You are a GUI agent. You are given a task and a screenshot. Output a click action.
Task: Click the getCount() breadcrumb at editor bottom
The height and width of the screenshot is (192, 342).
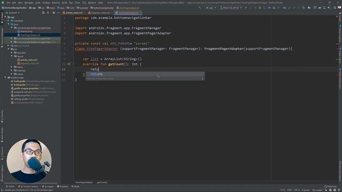(x=102, y=182)
